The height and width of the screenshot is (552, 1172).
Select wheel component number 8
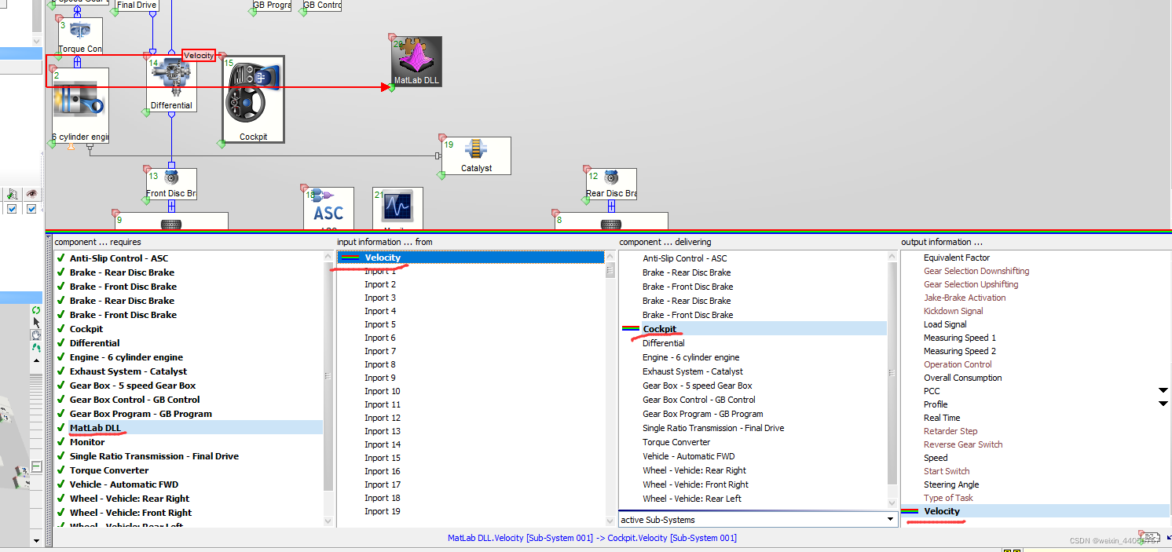pos(611,221)
